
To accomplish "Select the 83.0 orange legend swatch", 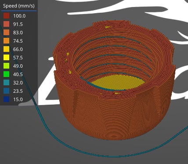I will [x=7, y=33].
